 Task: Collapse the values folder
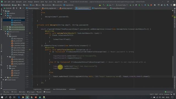[x=8, y=68]
